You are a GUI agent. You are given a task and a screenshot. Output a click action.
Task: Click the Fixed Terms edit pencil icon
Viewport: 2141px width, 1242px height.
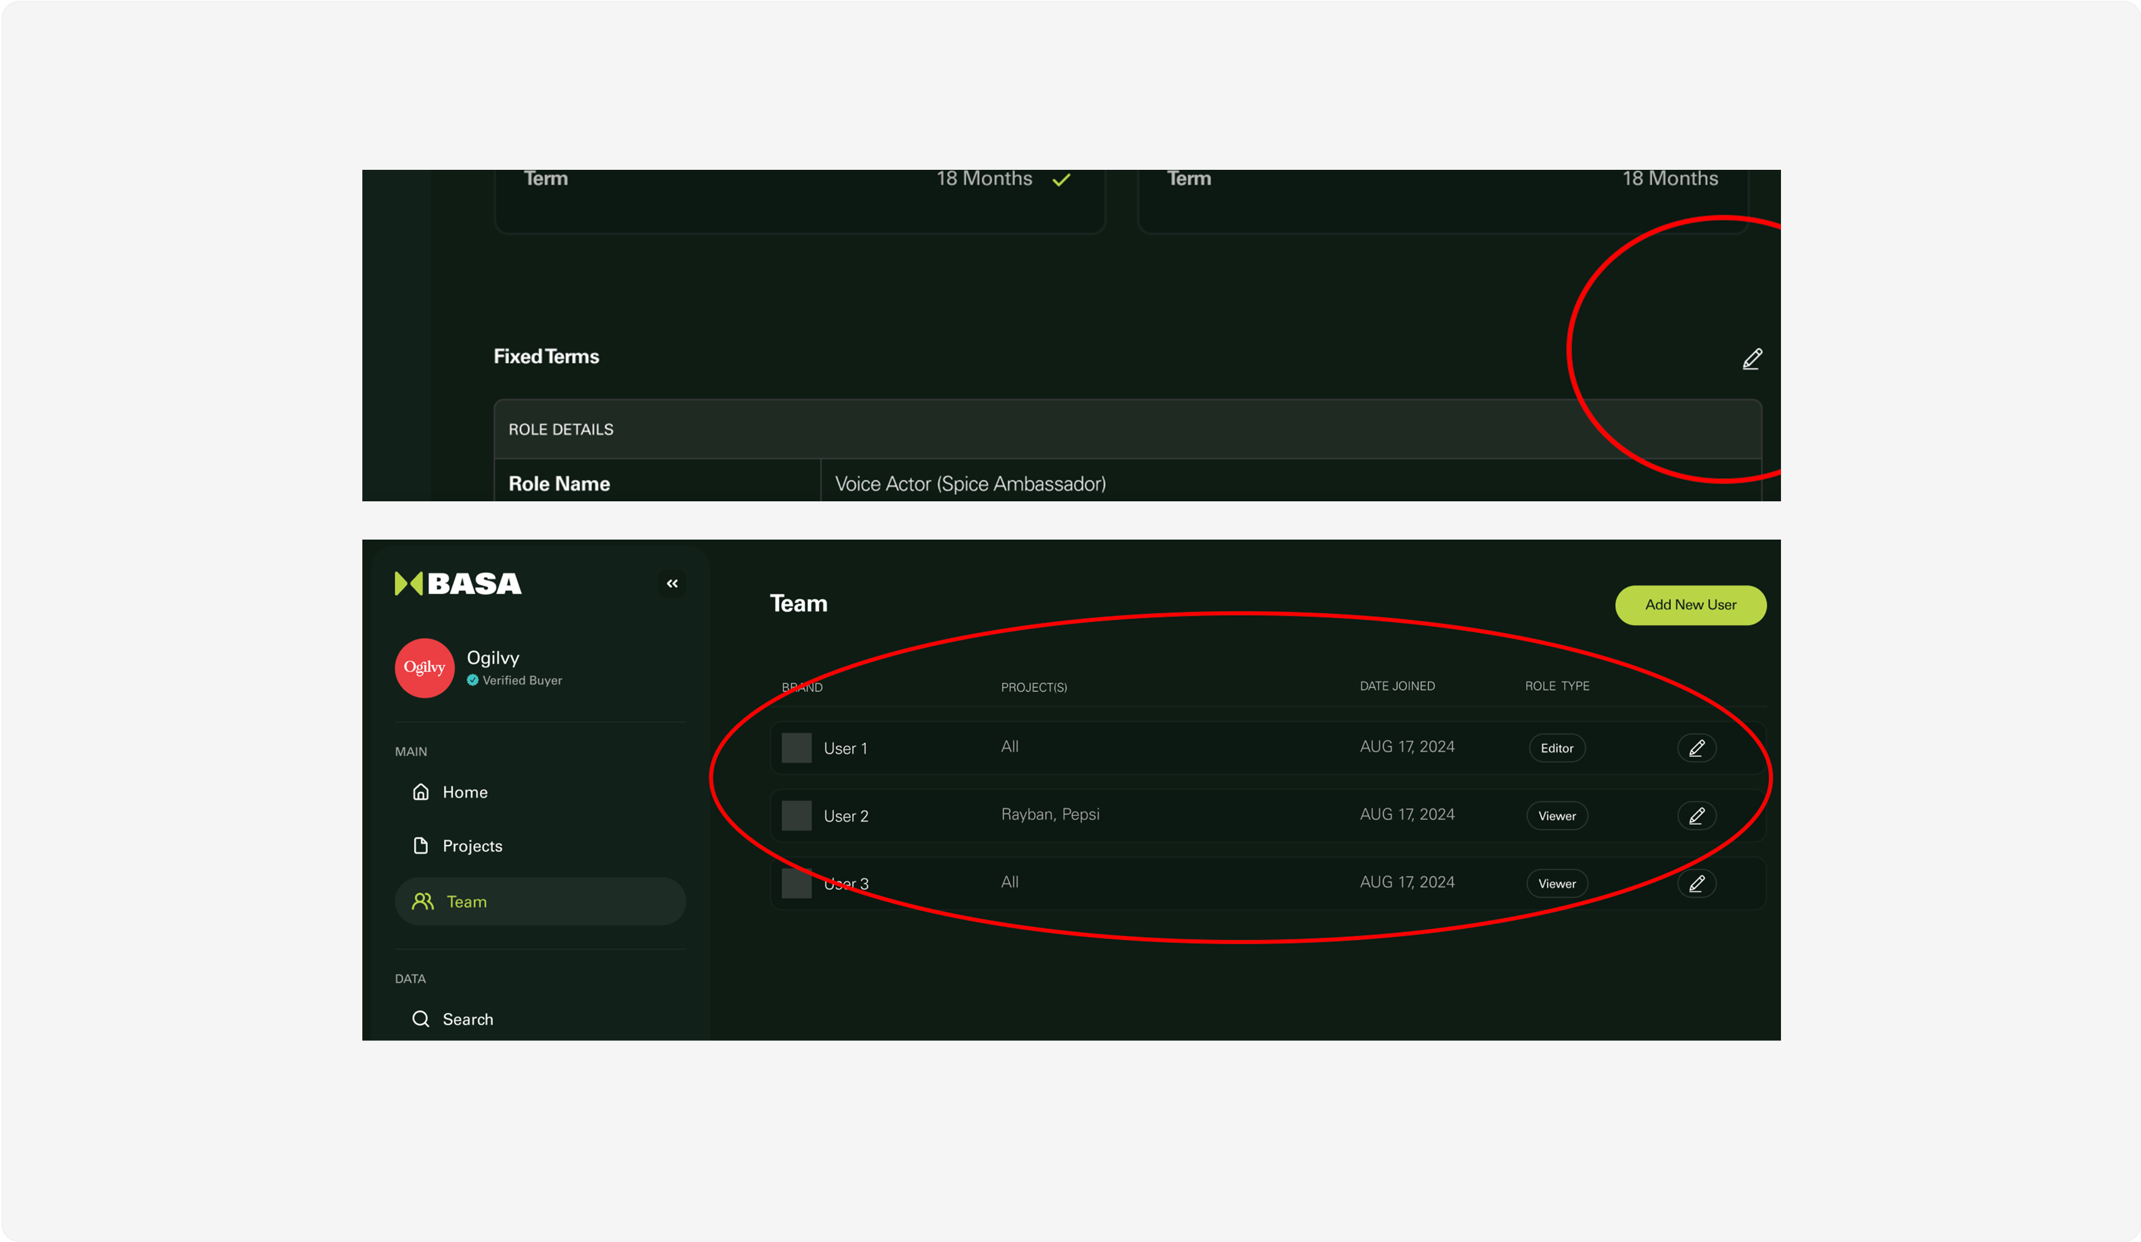(x=1752, y=359)
